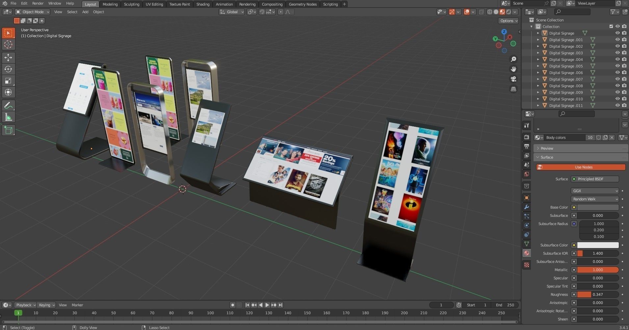Toggle viewport overlays on or off
This screenshot has width=629, height=330.
467,12
